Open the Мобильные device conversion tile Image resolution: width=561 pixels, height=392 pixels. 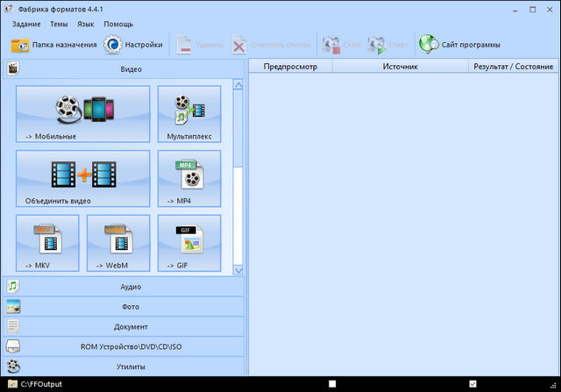[x=83, y=114]
